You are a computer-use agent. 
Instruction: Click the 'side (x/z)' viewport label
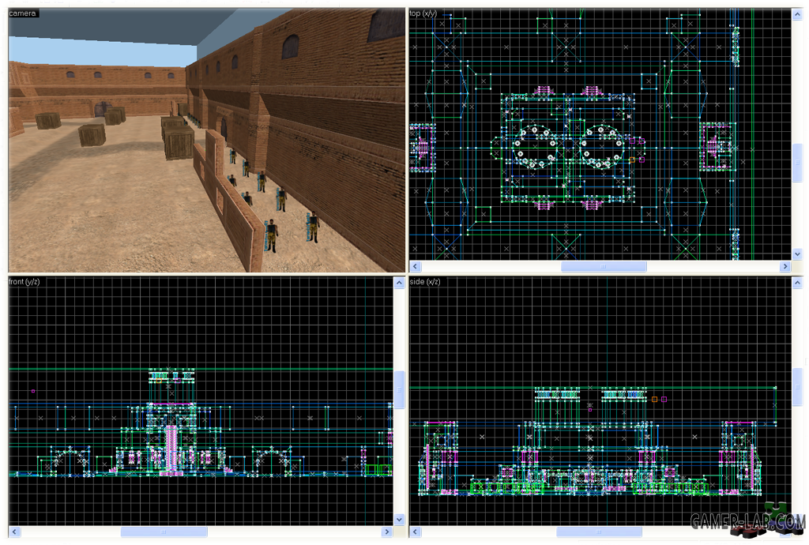[x=424, y=281]
